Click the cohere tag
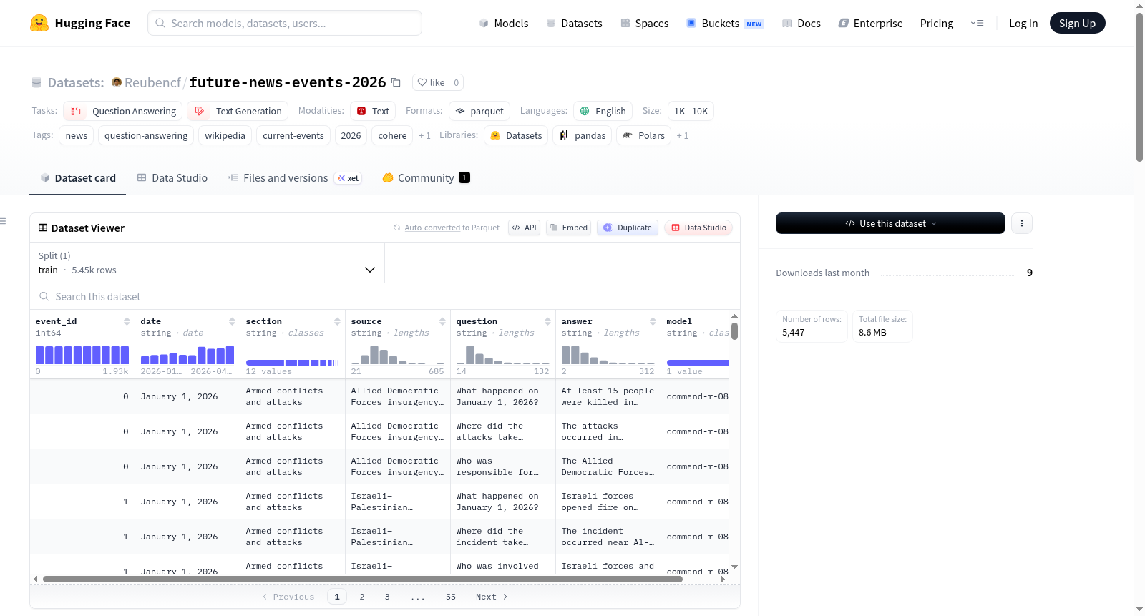 pos(392,135)
